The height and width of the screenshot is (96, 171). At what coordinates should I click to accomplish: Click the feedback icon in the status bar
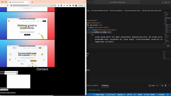[168, 95]
